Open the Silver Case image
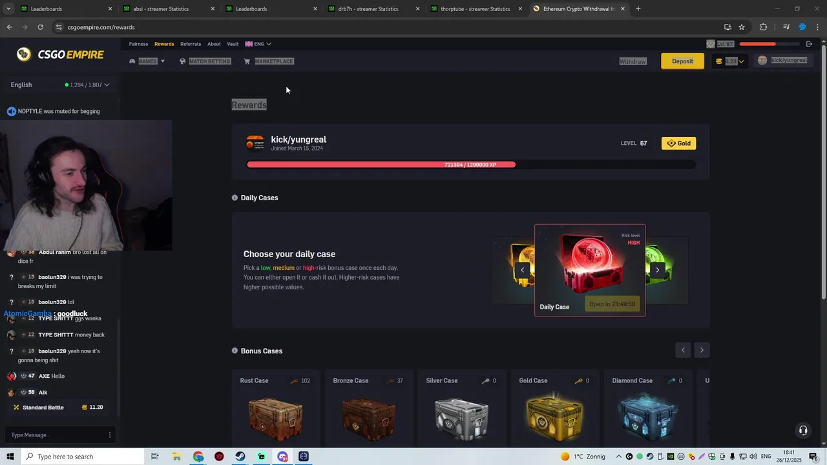The image size is (827, 465). tap(461, 418)
